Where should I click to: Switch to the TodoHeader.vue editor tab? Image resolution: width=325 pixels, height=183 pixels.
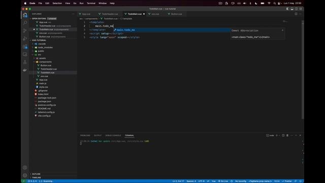click(x=110, y=14)
